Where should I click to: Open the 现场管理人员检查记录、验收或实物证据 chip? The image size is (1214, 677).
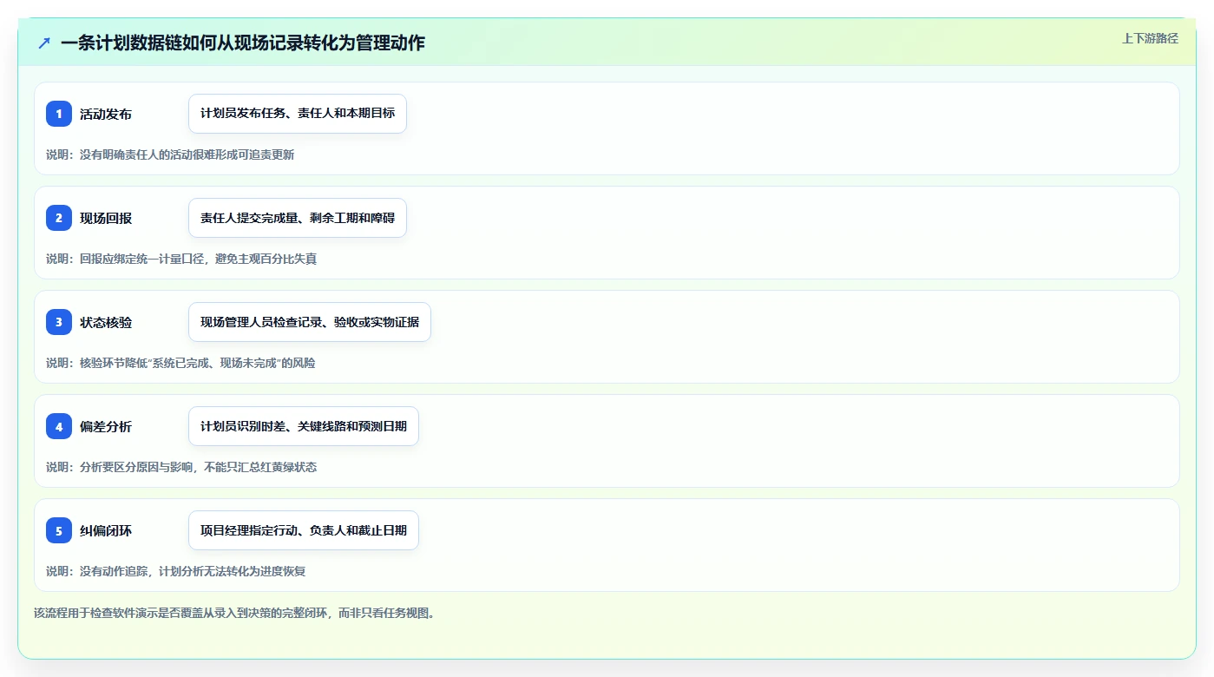click(310, 322)
